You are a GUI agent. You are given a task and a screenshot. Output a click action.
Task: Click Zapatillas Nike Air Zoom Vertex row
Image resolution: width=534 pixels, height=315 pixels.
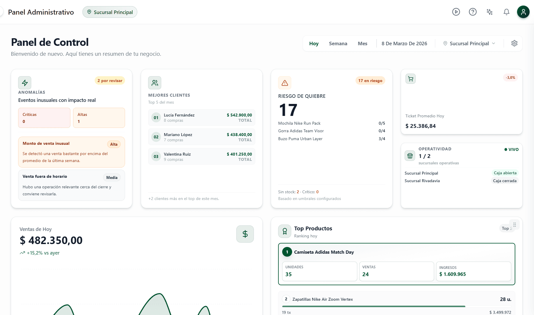[397, 303]
